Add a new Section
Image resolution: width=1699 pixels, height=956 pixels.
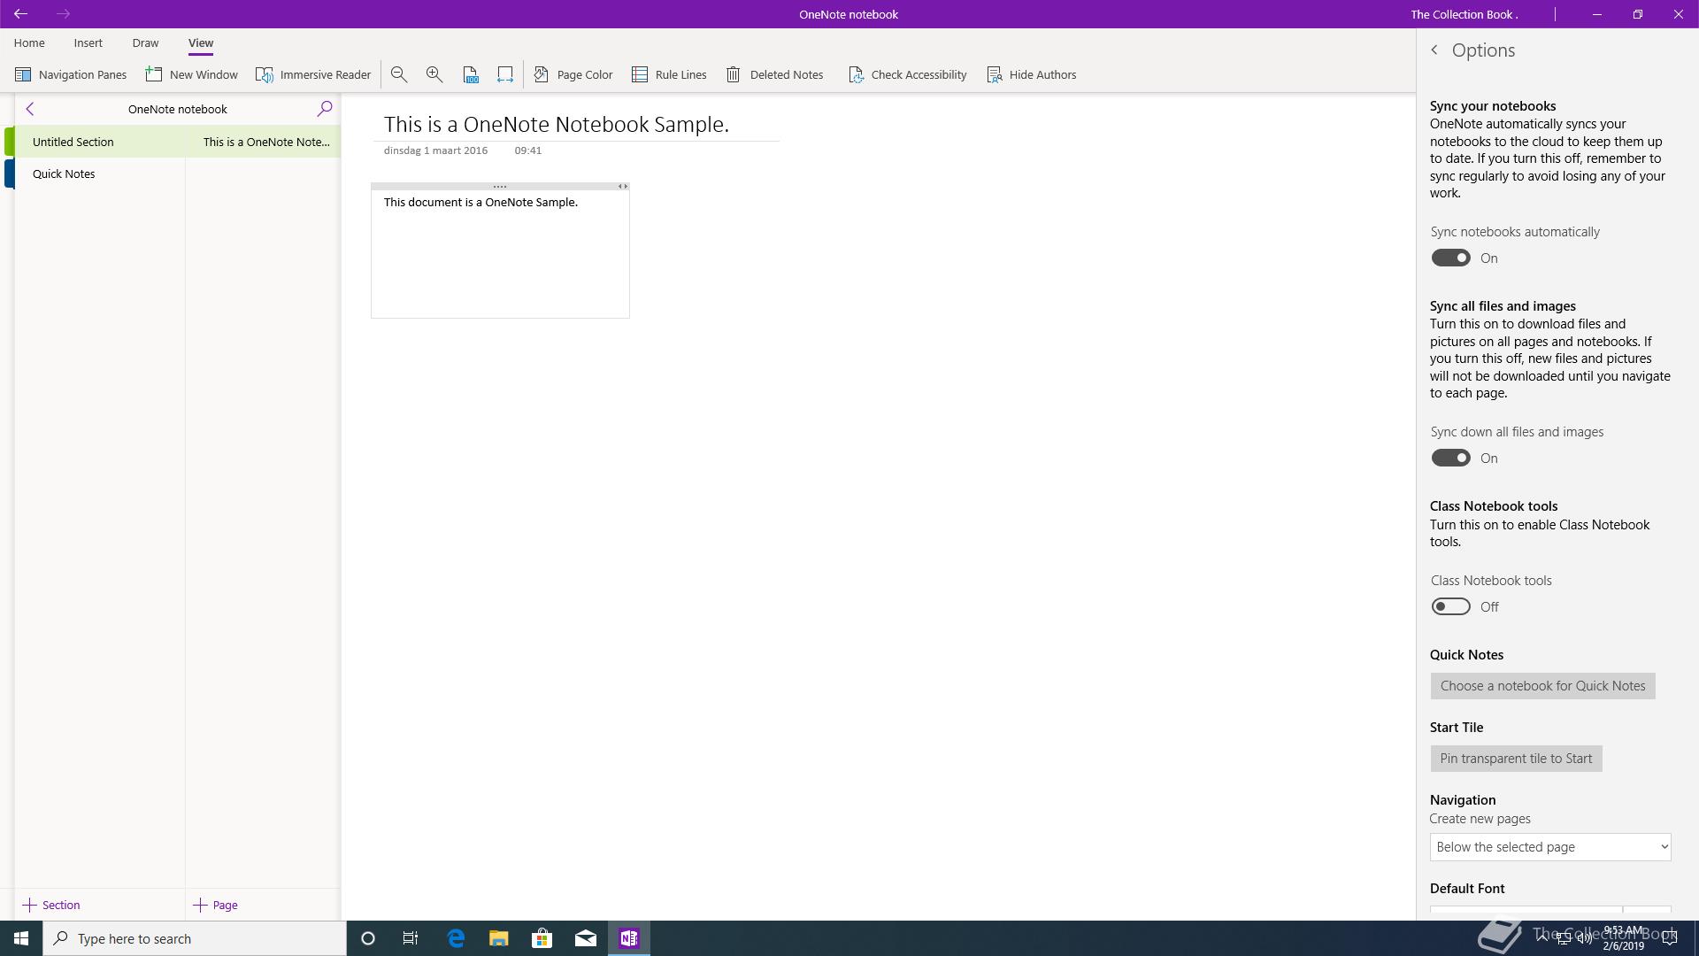[51, 905]
